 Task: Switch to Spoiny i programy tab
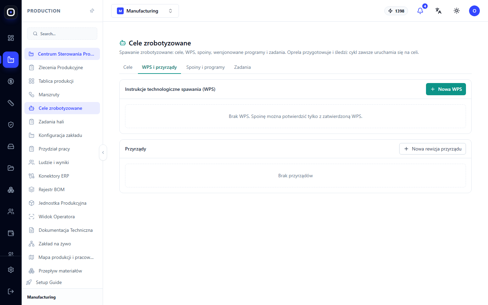[x=205, y=67]
